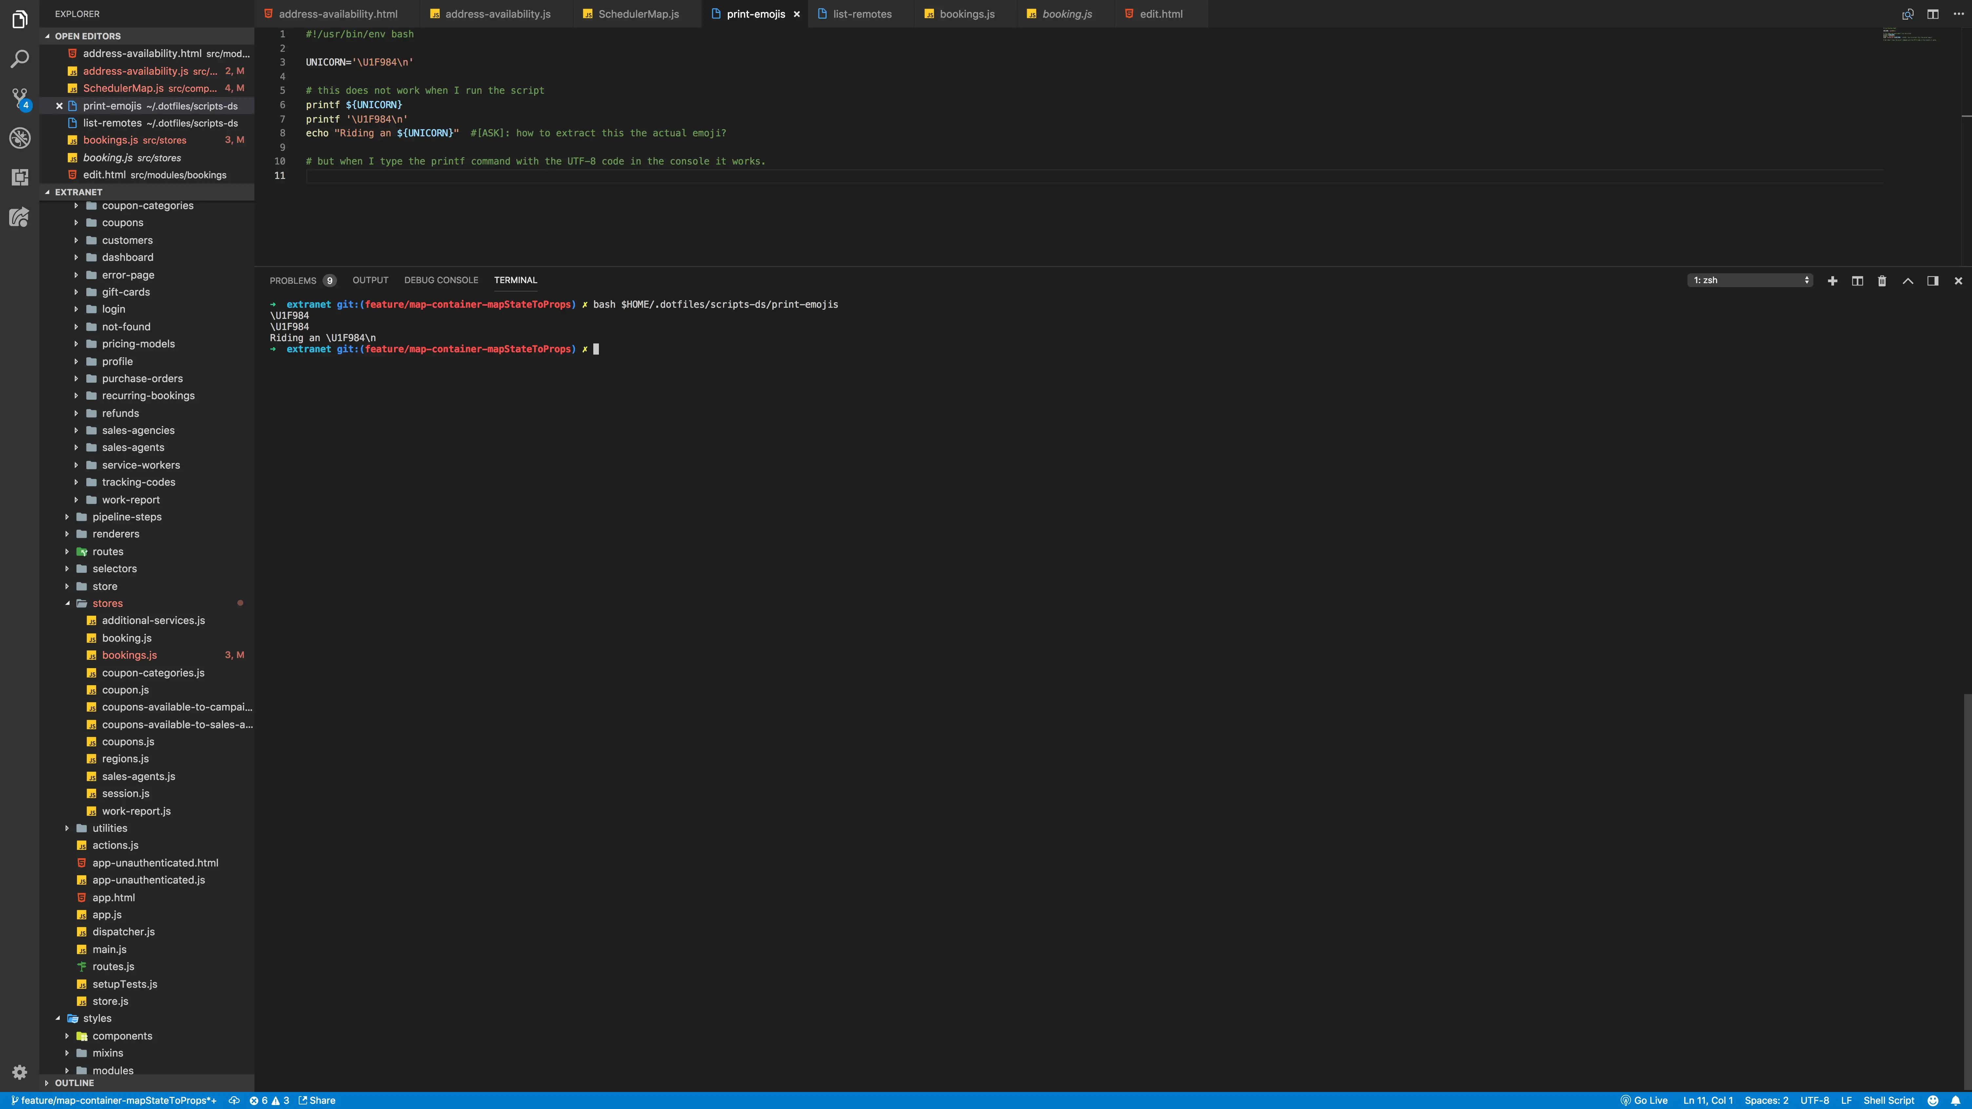Select the 1: zsh terminal dropdown
This screenshot has height=1109, width=1972.
pos(1750,280)
